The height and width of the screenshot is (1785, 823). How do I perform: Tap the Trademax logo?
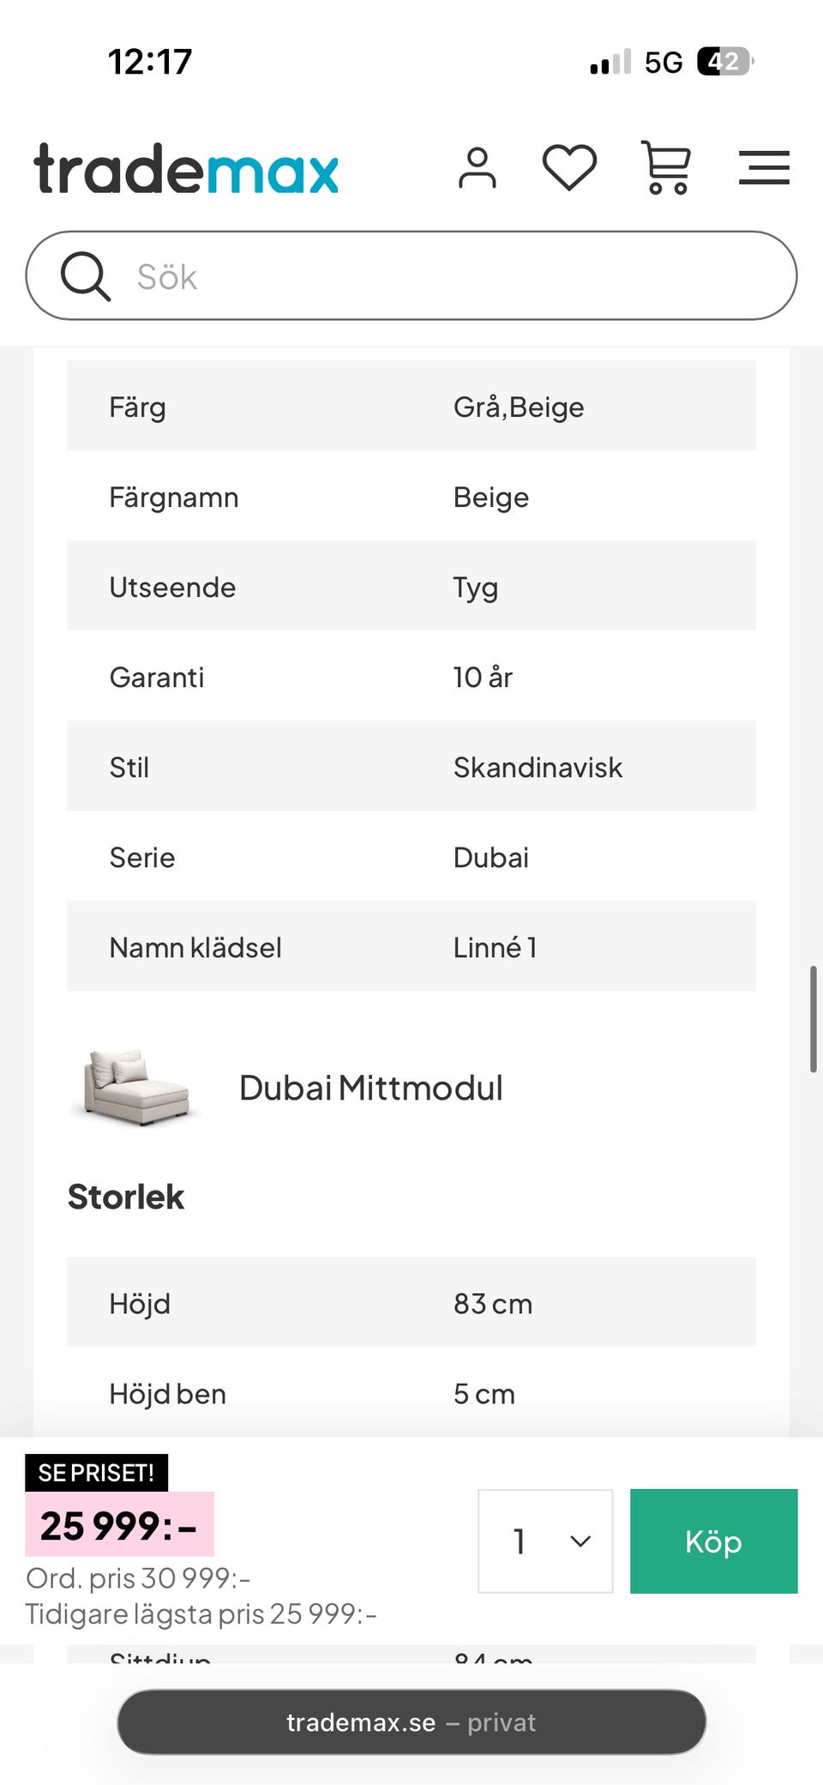[186, 169]
